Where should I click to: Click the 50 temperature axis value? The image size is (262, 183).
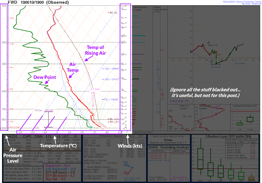click(x=120, y=132)
